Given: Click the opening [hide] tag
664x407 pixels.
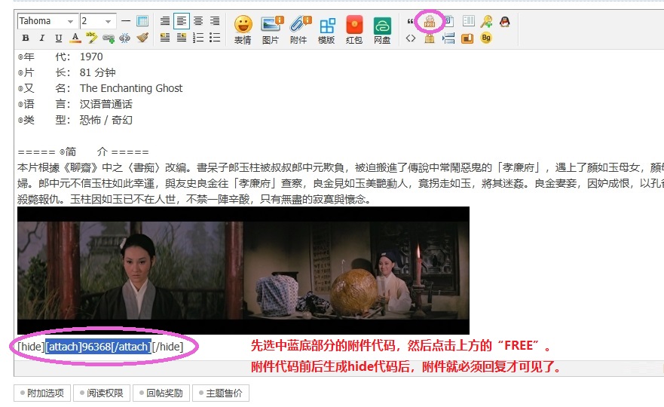Looking at the screenshot, I should coord(31,347).
